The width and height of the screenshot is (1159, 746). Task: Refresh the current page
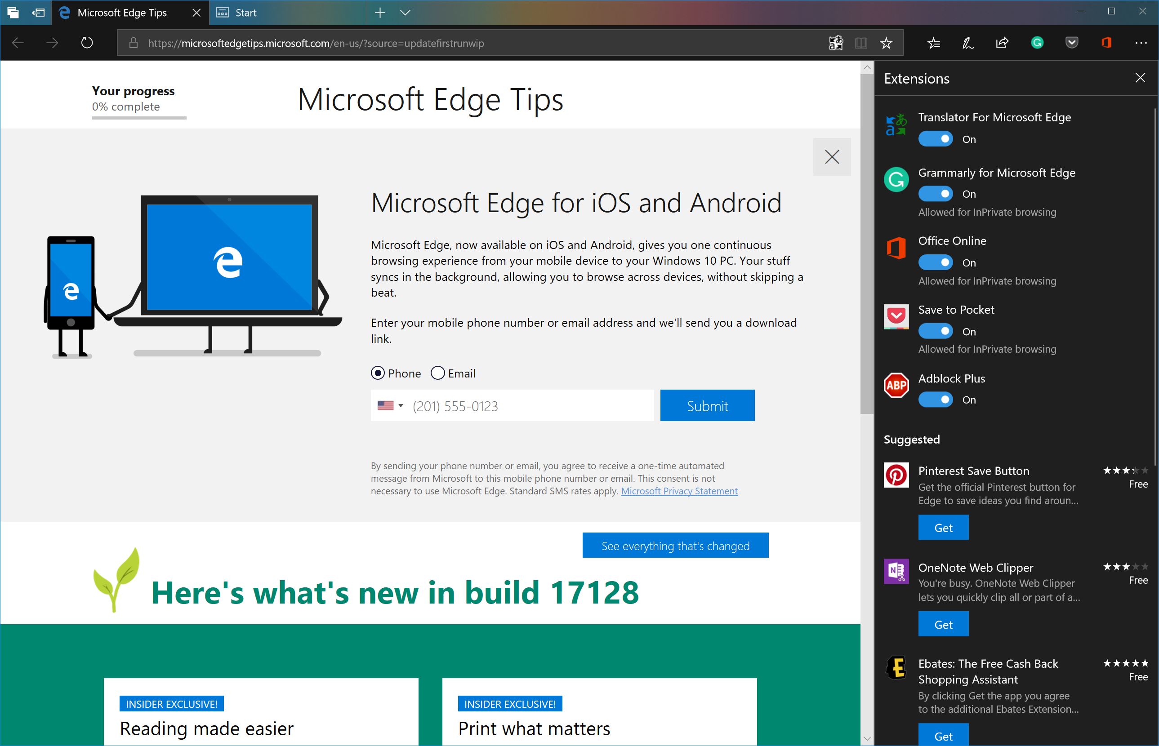(x=87, y=43)
